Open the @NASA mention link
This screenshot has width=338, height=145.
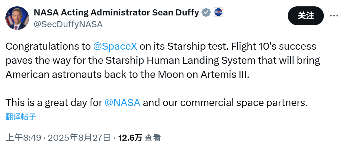[x=122, y=103]
